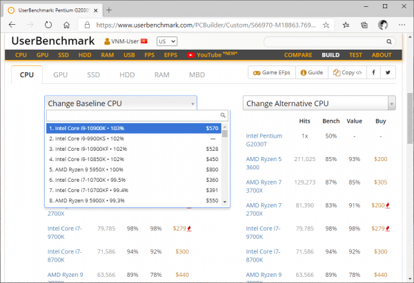Screen dimensions: 414x283
Task: Open the browser profile avatar
Action: (383, 25)
